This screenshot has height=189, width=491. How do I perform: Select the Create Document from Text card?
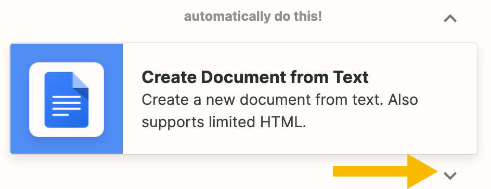tap(243, 99)
